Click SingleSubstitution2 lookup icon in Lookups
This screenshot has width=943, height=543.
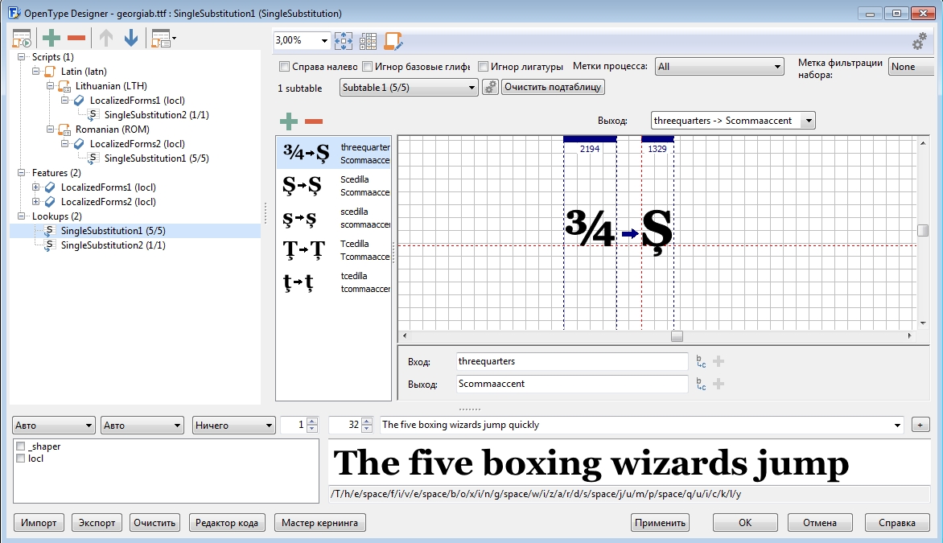[50, 245]
